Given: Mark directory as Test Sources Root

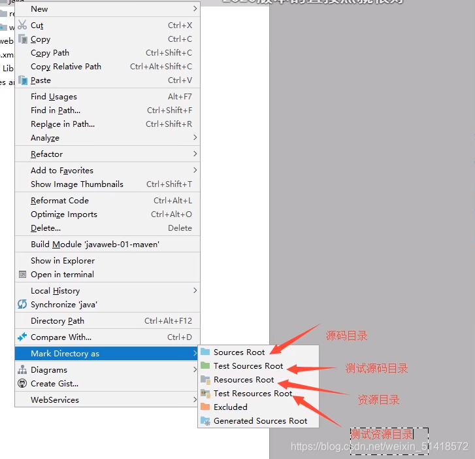Looking at the screenshot, I should click(x=258, y=366).
